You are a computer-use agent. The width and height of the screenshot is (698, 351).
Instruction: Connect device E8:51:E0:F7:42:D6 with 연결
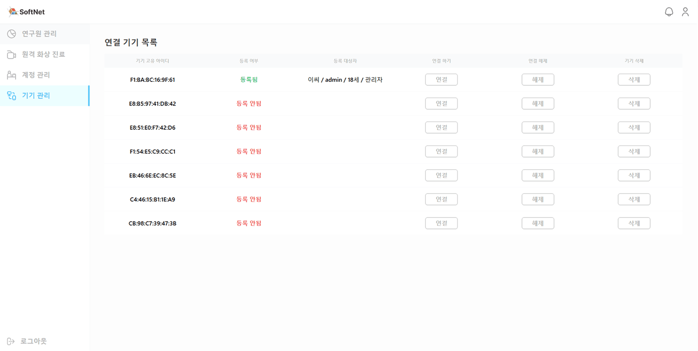(441, 128)
